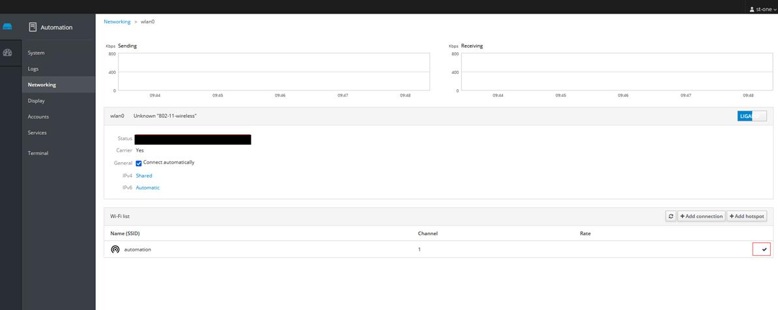
Task: Uncheck the Connect automatically checkbox
Action: click(x=139, y=163)
